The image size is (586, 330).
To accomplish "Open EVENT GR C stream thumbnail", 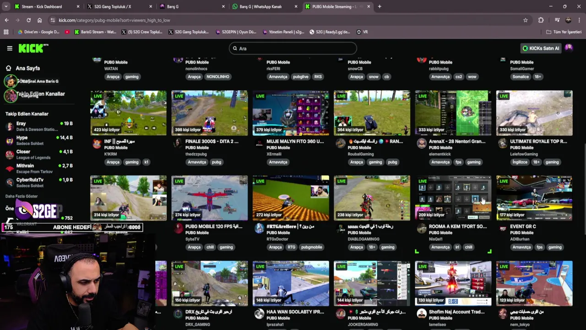I will point(534,198).
